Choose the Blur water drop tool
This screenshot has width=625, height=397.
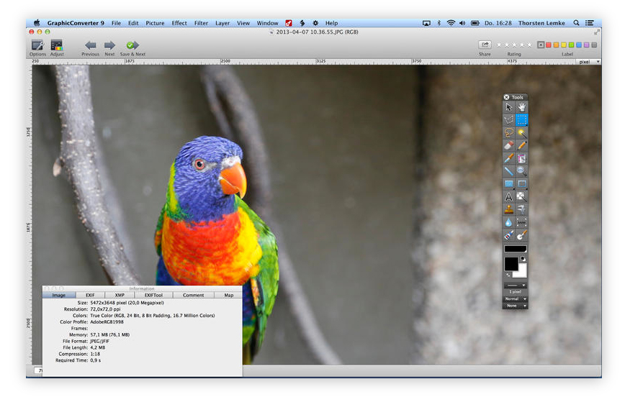(x=508, y=222)
